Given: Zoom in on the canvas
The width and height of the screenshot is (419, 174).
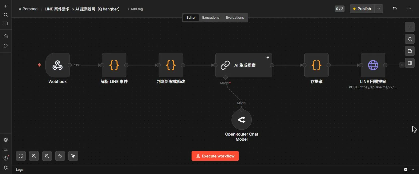Looking at the screenshot, I should (x=34, y=156).
